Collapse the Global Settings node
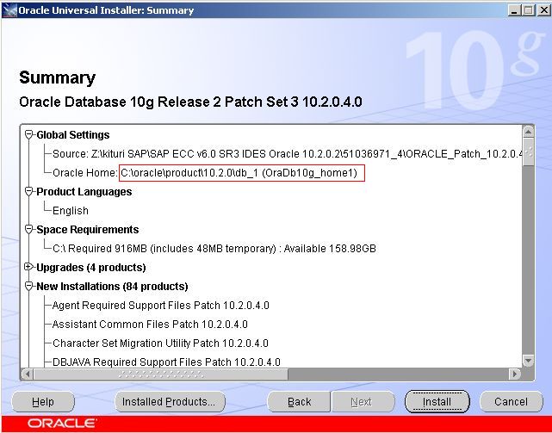Viewport: 552px width, 433px height. tap(29, 135)
